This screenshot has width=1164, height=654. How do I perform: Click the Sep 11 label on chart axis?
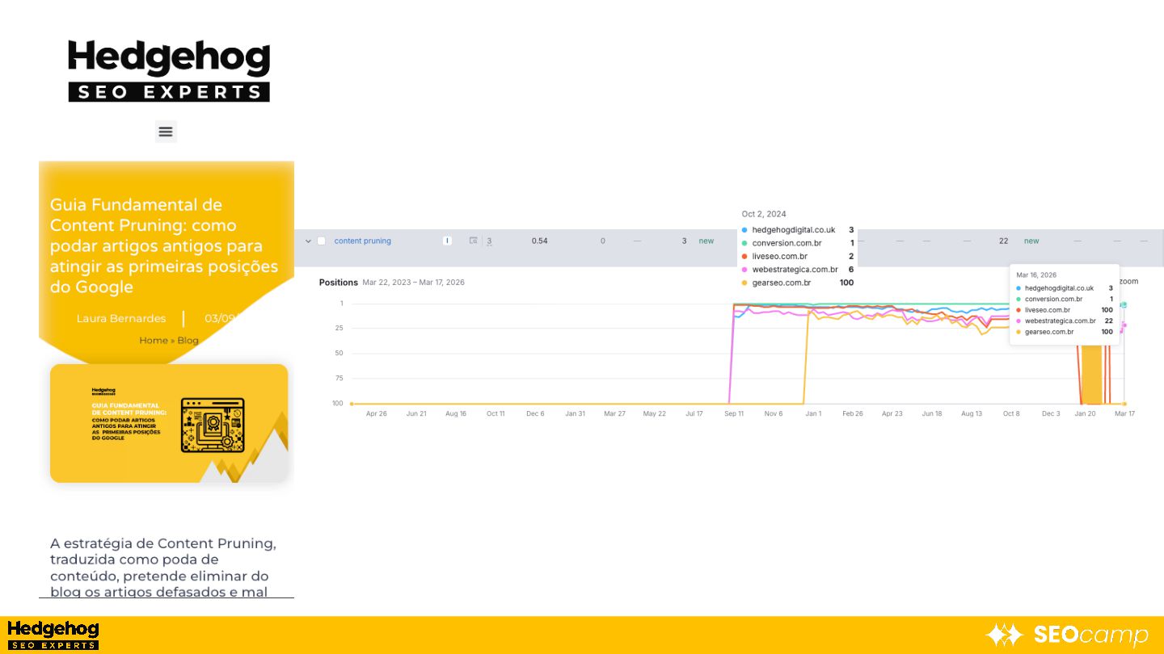coord(734,413)
